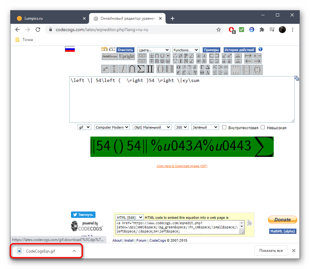Click in the LaTeX equation text area
Image resolution: width=310 pixels, height=269 pixels.
182,99
